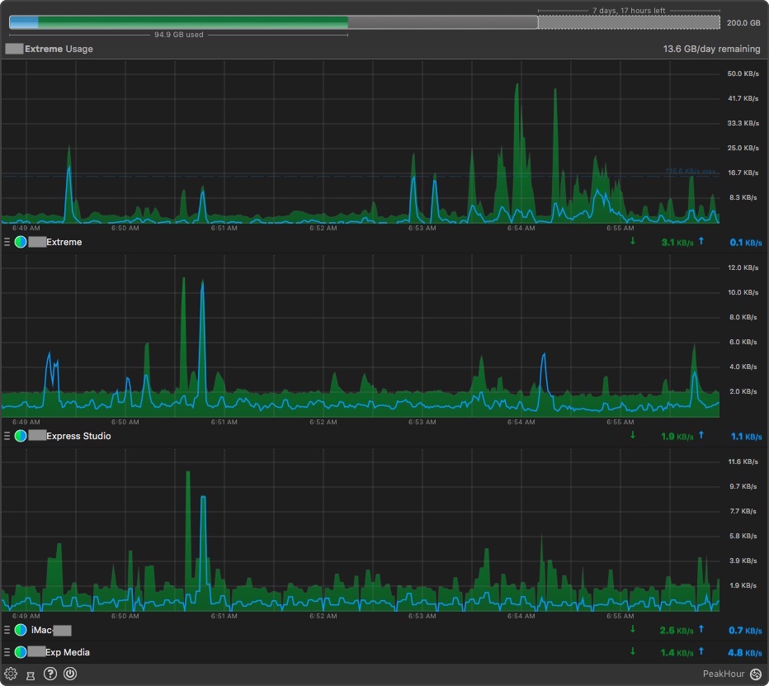Click the blue upload arrow in Extreme row
The height and width of the screenshot is (686, 769).
701,241
